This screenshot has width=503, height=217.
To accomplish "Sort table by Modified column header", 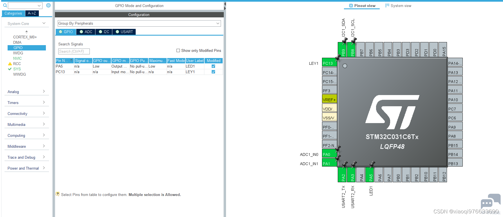I will point(214,61).
